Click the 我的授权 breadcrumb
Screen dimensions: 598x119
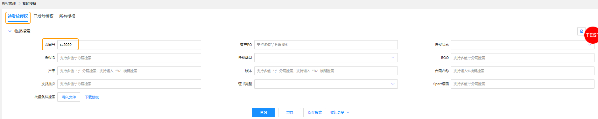click(29, 3)
